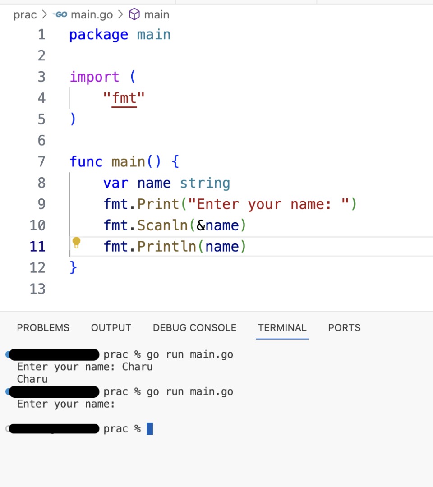433x487 pixels.
Task: Click the blue badge icon on the second terminal prompt
Action: click(8, 391)
